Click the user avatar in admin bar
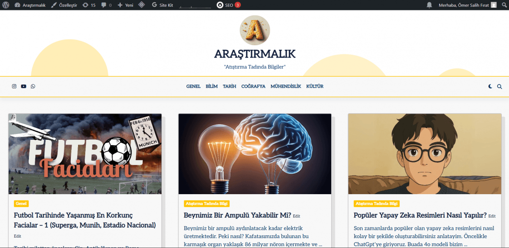The image size is (509, 248). 494,5
